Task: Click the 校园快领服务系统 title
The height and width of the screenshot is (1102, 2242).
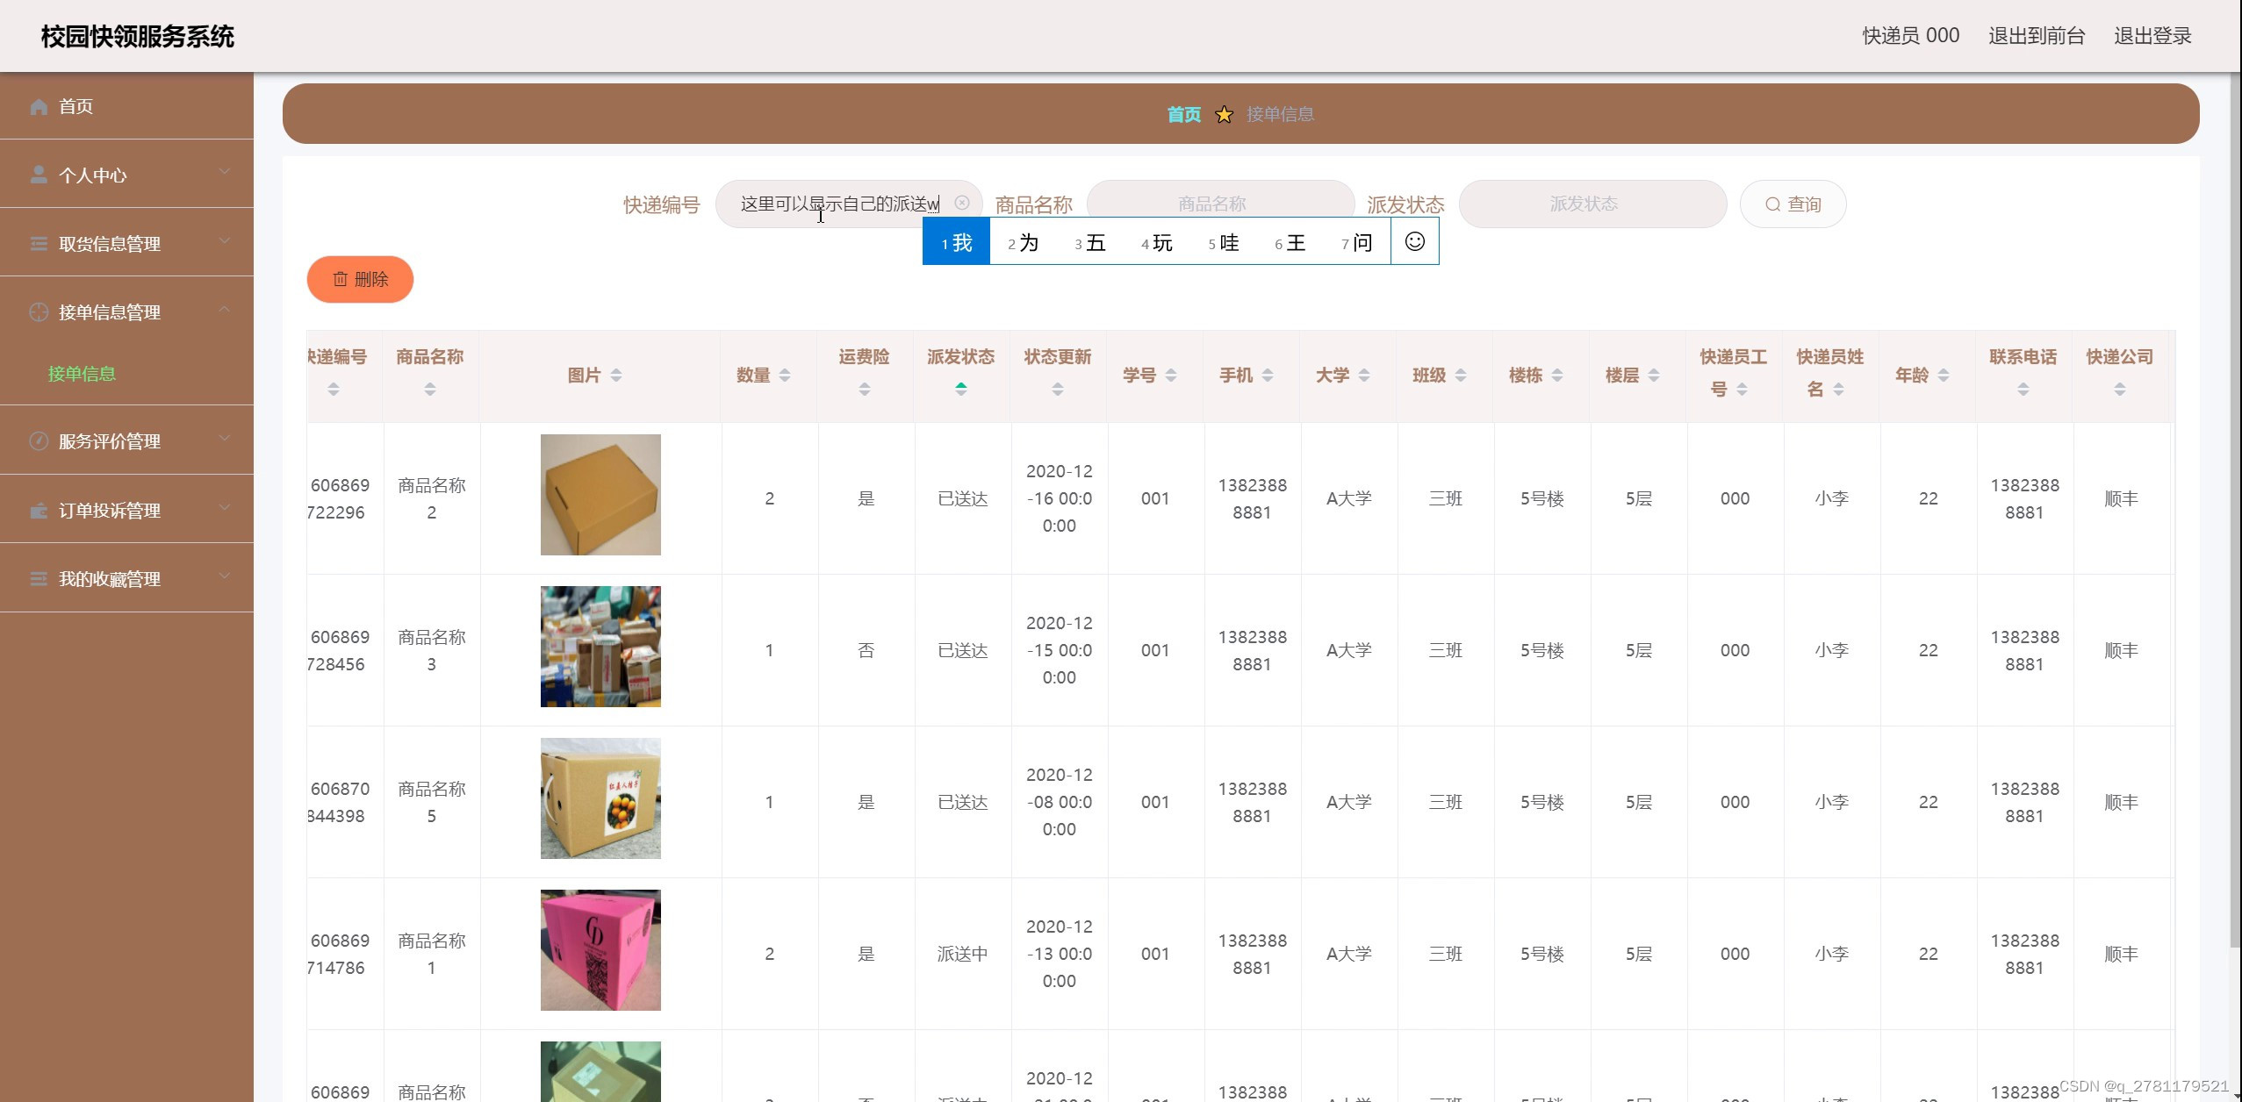Action: click(x=138, y=36)
